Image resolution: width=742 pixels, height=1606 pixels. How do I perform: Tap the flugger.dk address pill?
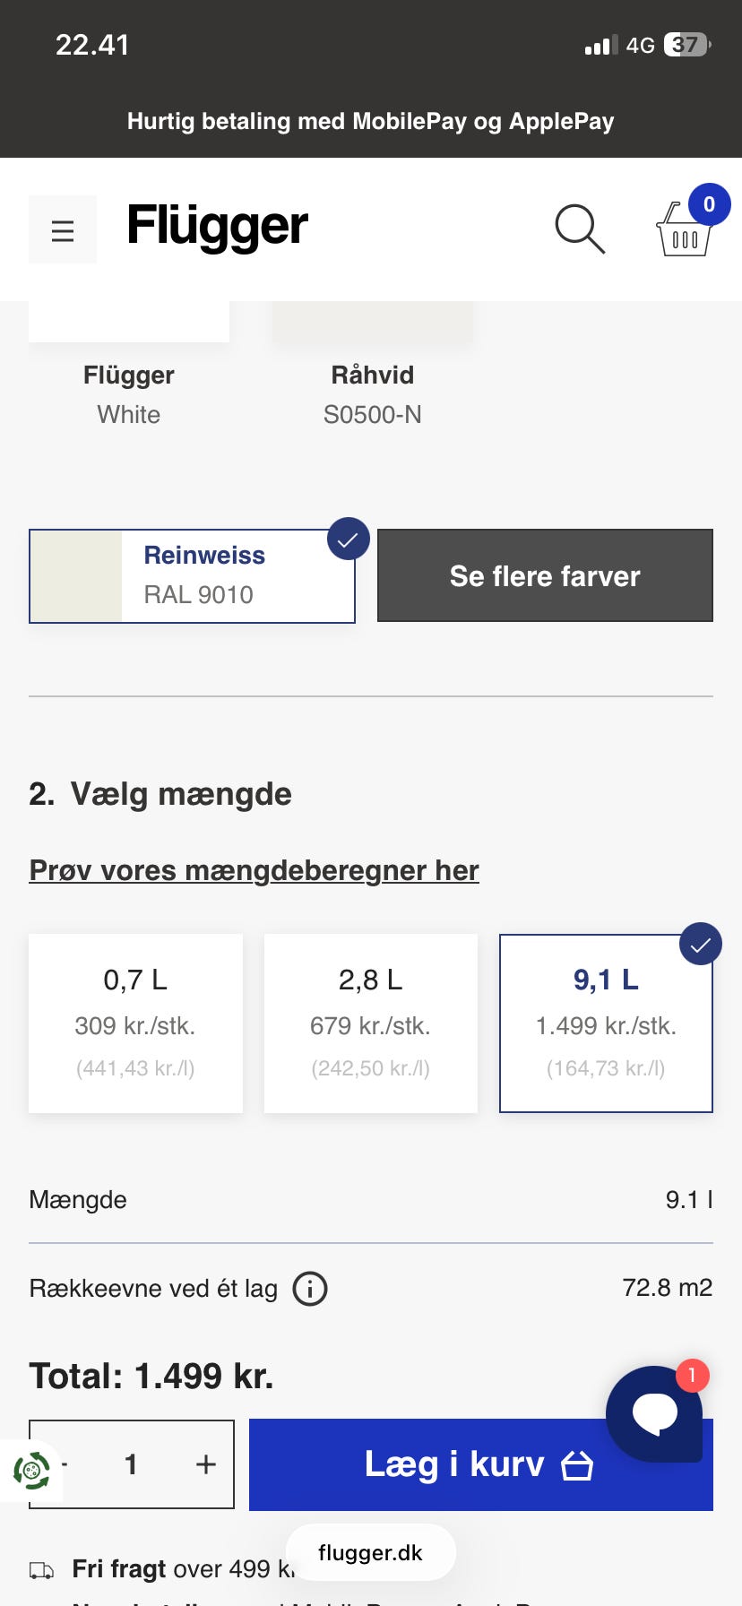tap(370, 1552)
